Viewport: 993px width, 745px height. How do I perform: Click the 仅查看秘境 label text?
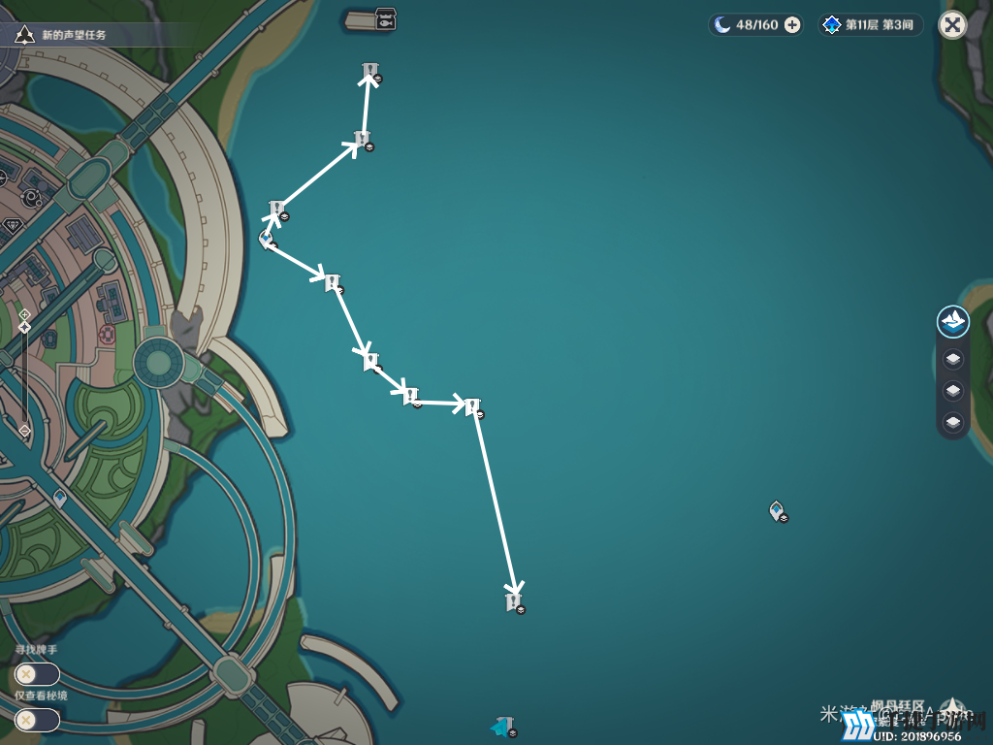[41, 696]
